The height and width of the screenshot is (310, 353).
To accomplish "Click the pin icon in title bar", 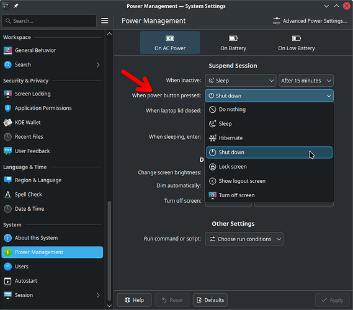I will pyautogui.click(x=16, y=6).
